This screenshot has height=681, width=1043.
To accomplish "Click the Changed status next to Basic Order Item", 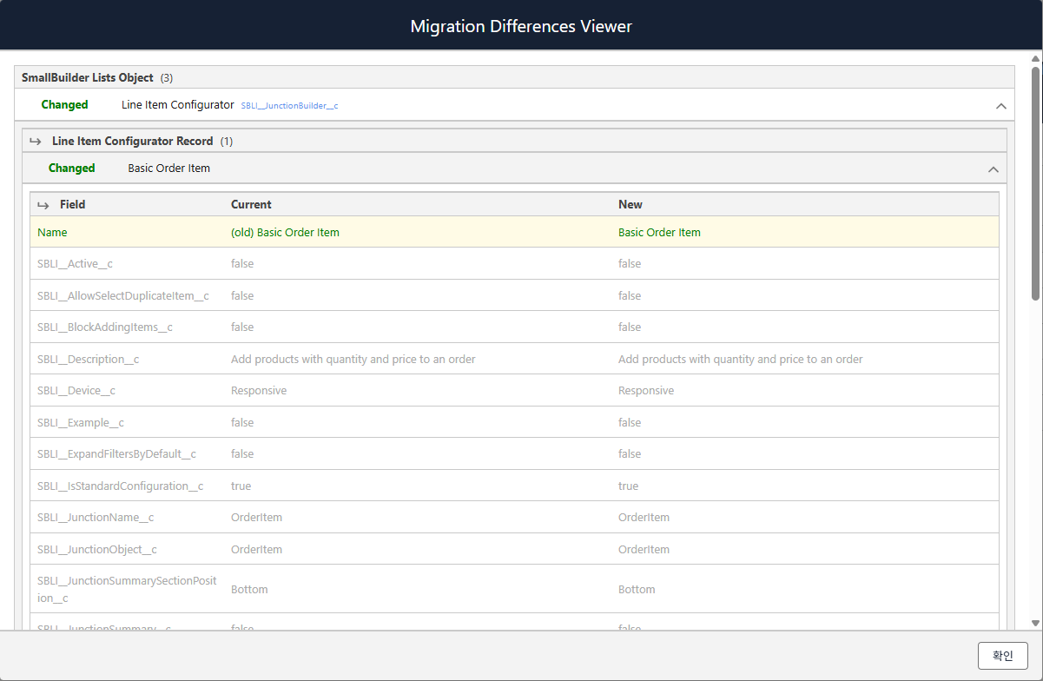I will click(x=71, y=169).
